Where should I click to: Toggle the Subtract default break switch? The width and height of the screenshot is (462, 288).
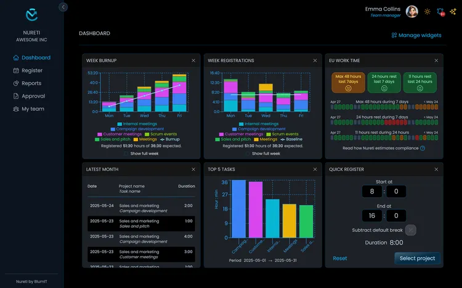click(x=411, y=230)
